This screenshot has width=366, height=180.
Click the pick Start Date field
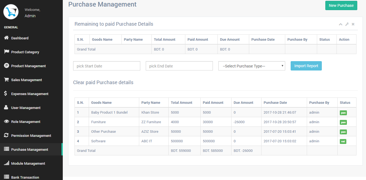107,66
